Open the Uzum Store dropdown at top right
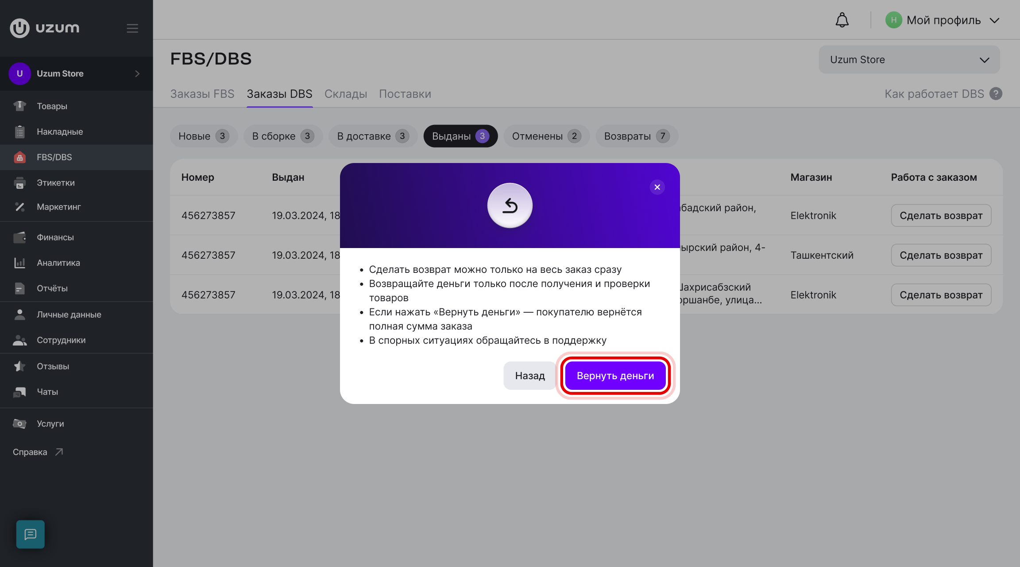Image resolution: width=1020 pixels, height=567 pixels. (x=909, y=60)
